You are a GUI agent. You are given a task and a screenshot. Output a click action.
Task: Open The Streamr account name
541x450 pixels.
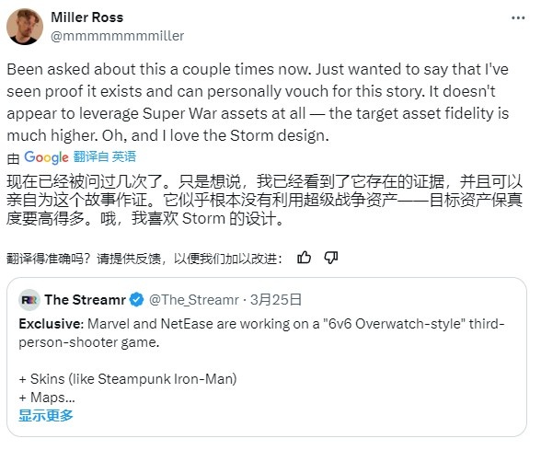point(85,300)
